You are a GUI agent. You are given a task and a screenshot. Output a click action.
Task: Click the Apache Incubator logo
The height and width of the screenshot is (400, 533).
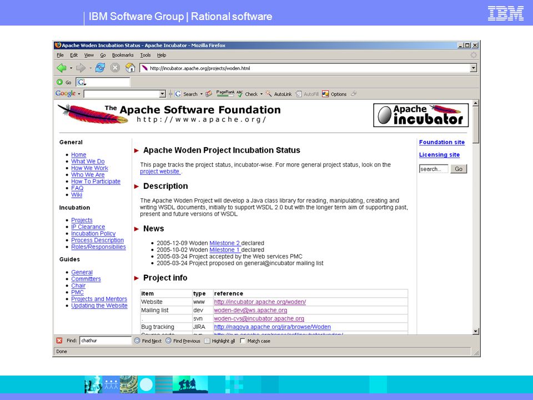click(421, 116)
